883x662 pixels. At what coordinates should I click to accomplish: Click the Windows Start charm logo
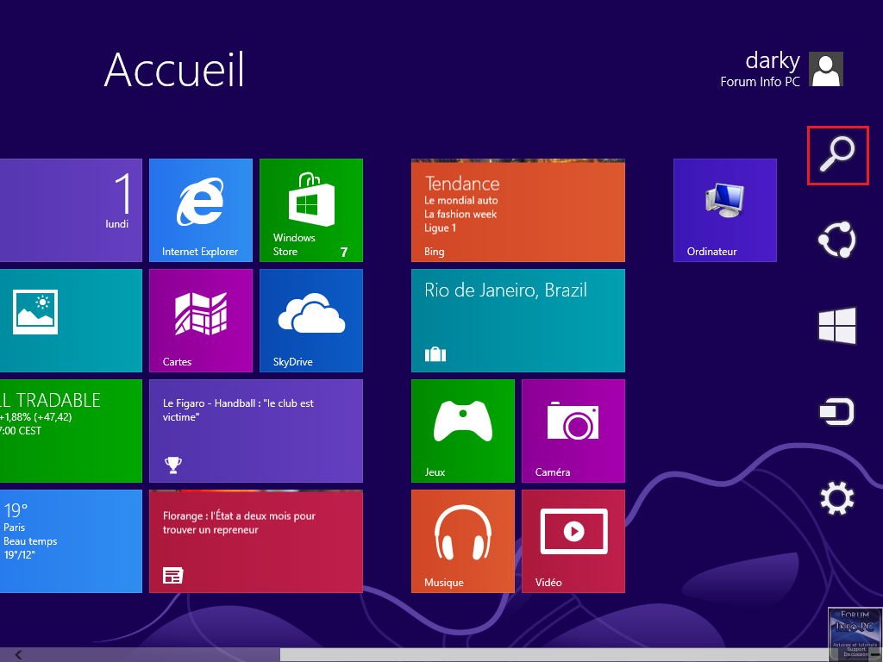[836, 325]
